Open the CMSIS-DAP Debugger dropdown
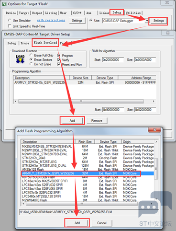This screenshot has width=176, height=231. tap(147, 21)
